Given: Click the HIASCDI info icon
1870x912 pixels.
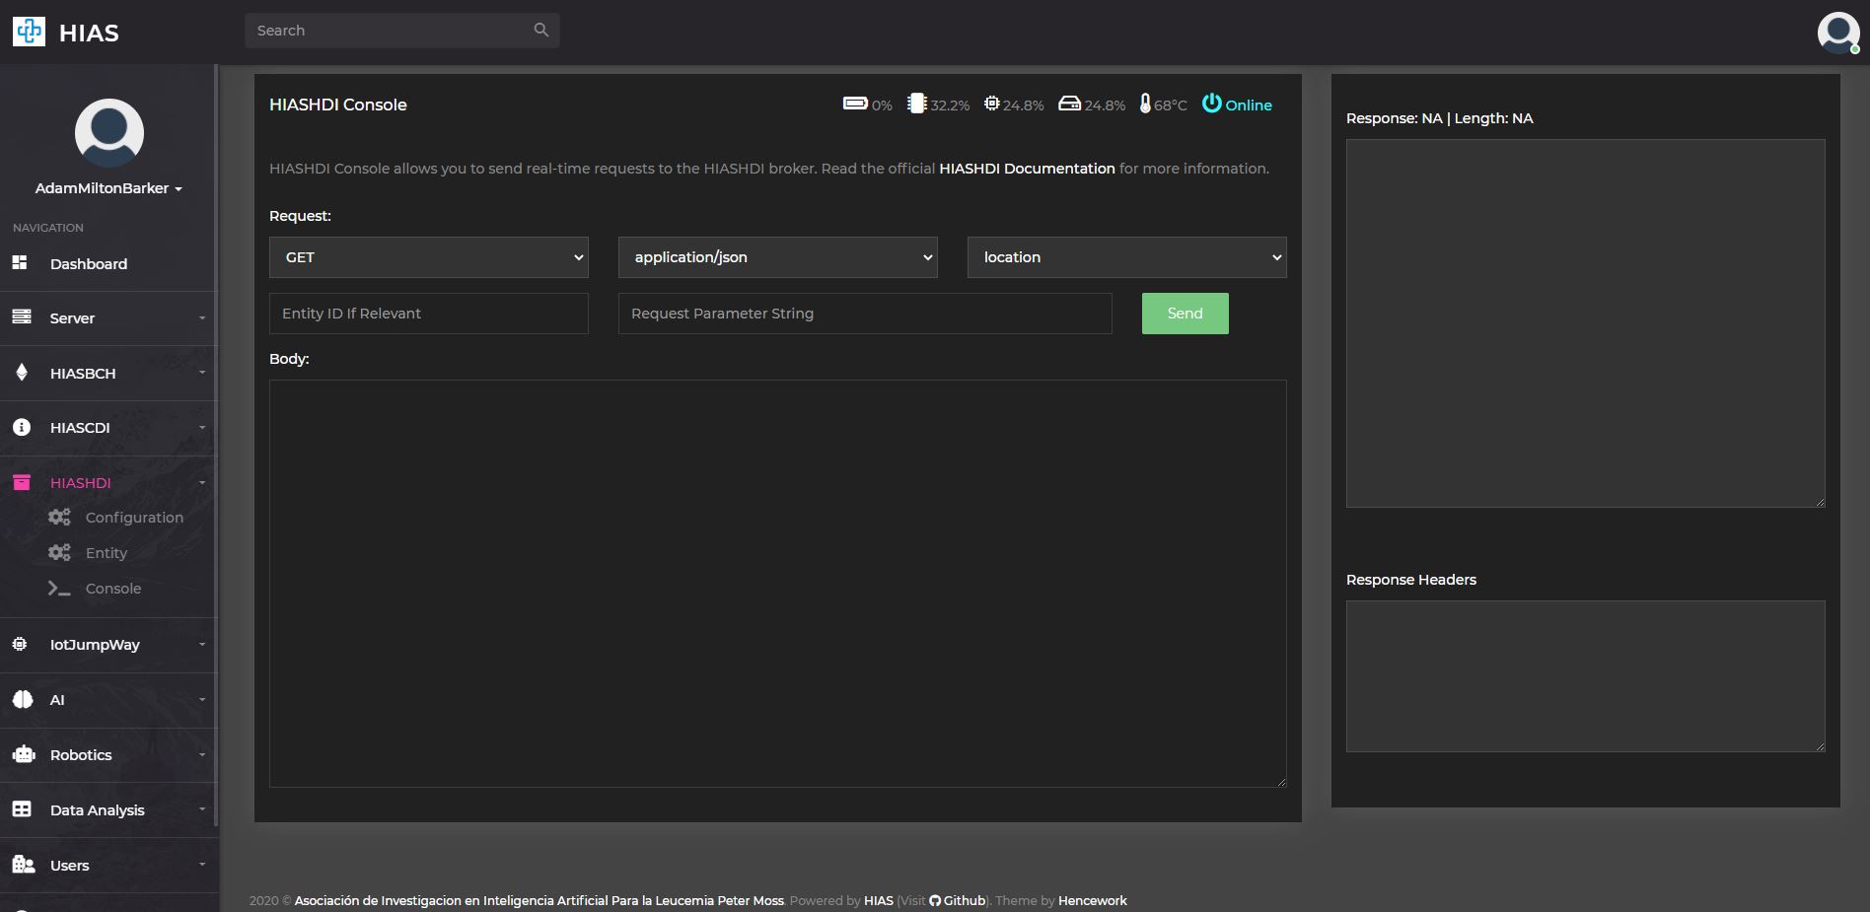Looking at the screenshot, I should click(x=22, y=427).
